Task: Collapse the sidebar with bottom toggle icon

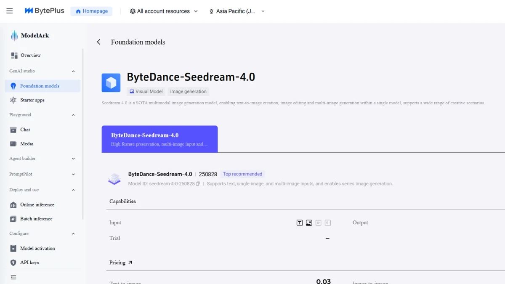Action: coord(13,277)
